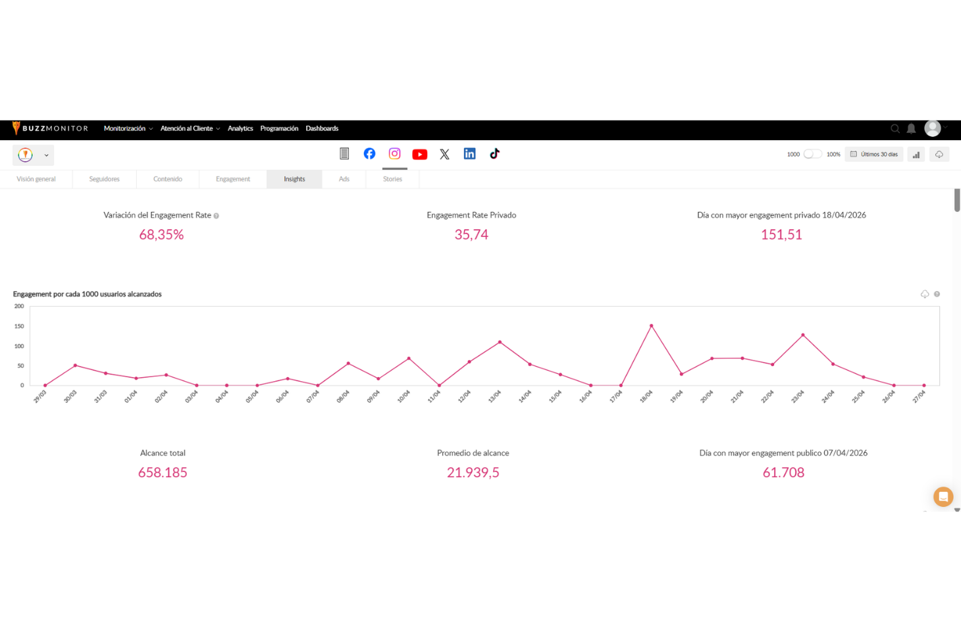Open the consolidated report icon
Viewport: 961px width, 632px height.
(x=344, y=154)
